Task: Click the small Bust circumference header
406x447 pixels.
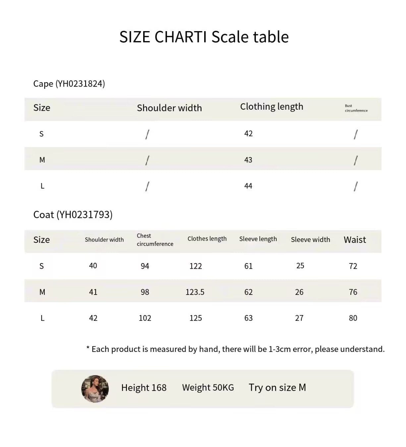Action: point(356,108)
